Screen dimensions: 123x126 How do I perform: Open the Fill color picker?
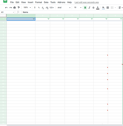coord(103,8)
